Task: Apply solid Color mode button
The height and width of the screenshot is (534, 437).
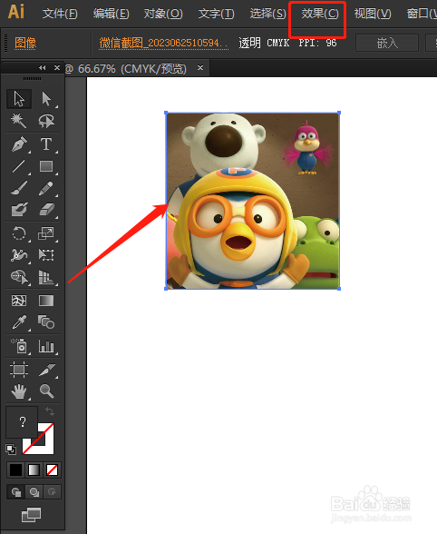Action: pos(15,470)
